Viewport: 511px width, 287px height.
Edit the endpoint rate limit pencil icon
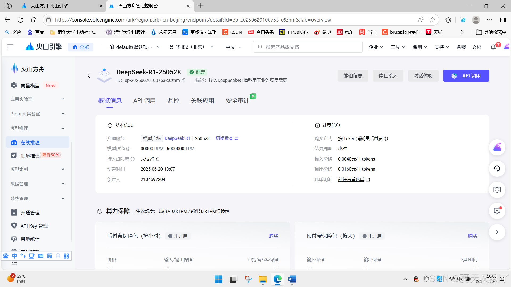click(x=157, y=159)
